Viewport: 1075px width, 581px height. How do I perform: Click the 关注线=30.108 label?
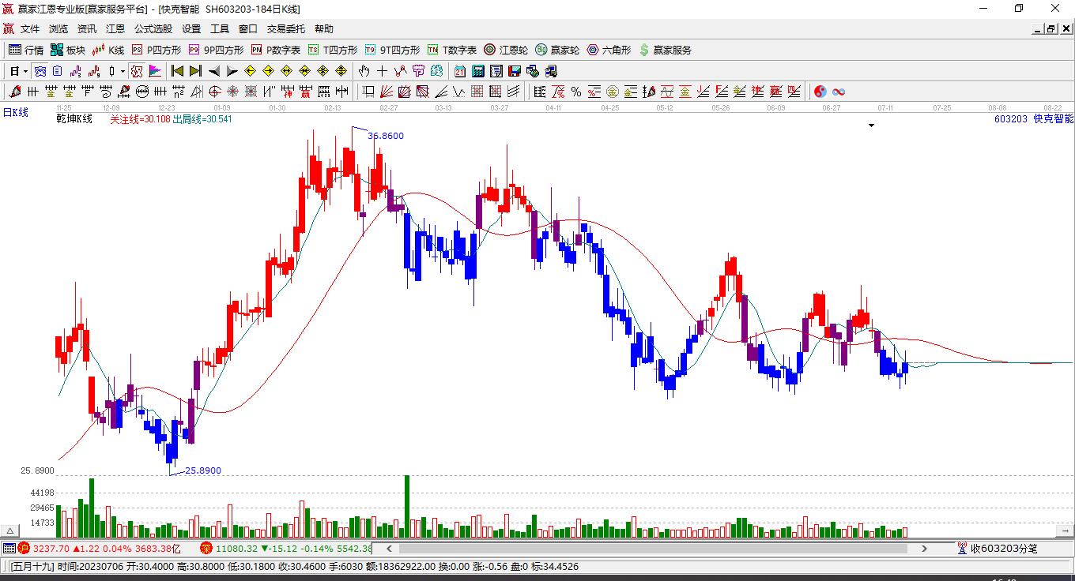[x=140, y=119]
